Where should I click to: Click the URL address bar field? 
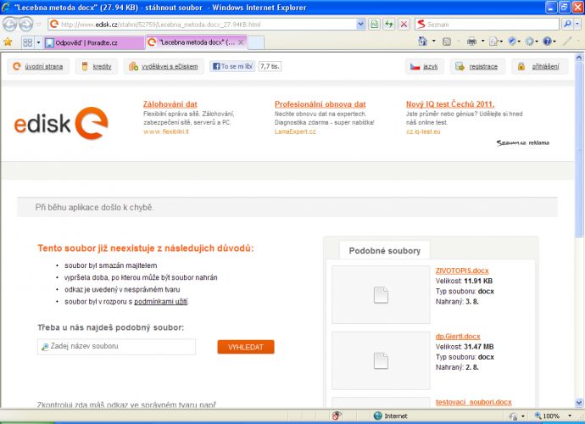pyautogui.click(x=207, y=25)
